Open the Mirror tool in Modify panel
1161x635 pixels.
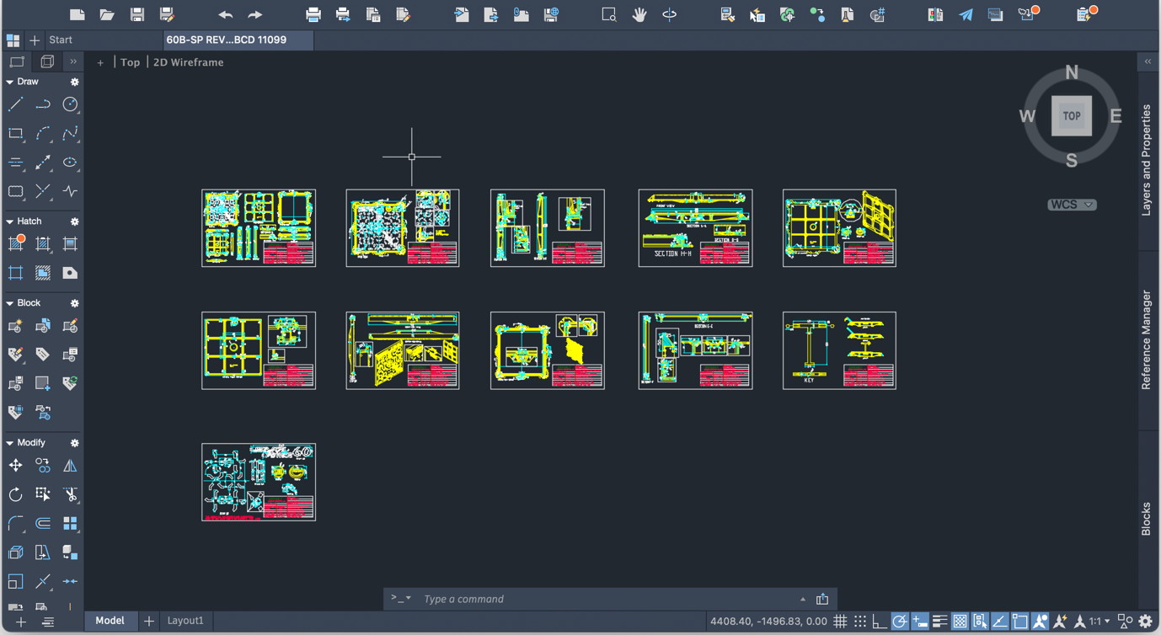pos(70,466)
